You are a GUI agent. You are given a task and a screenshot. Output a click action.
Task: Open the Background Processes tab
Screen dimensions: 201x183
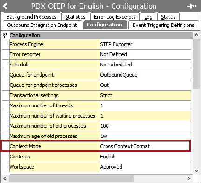click(32, 17)
